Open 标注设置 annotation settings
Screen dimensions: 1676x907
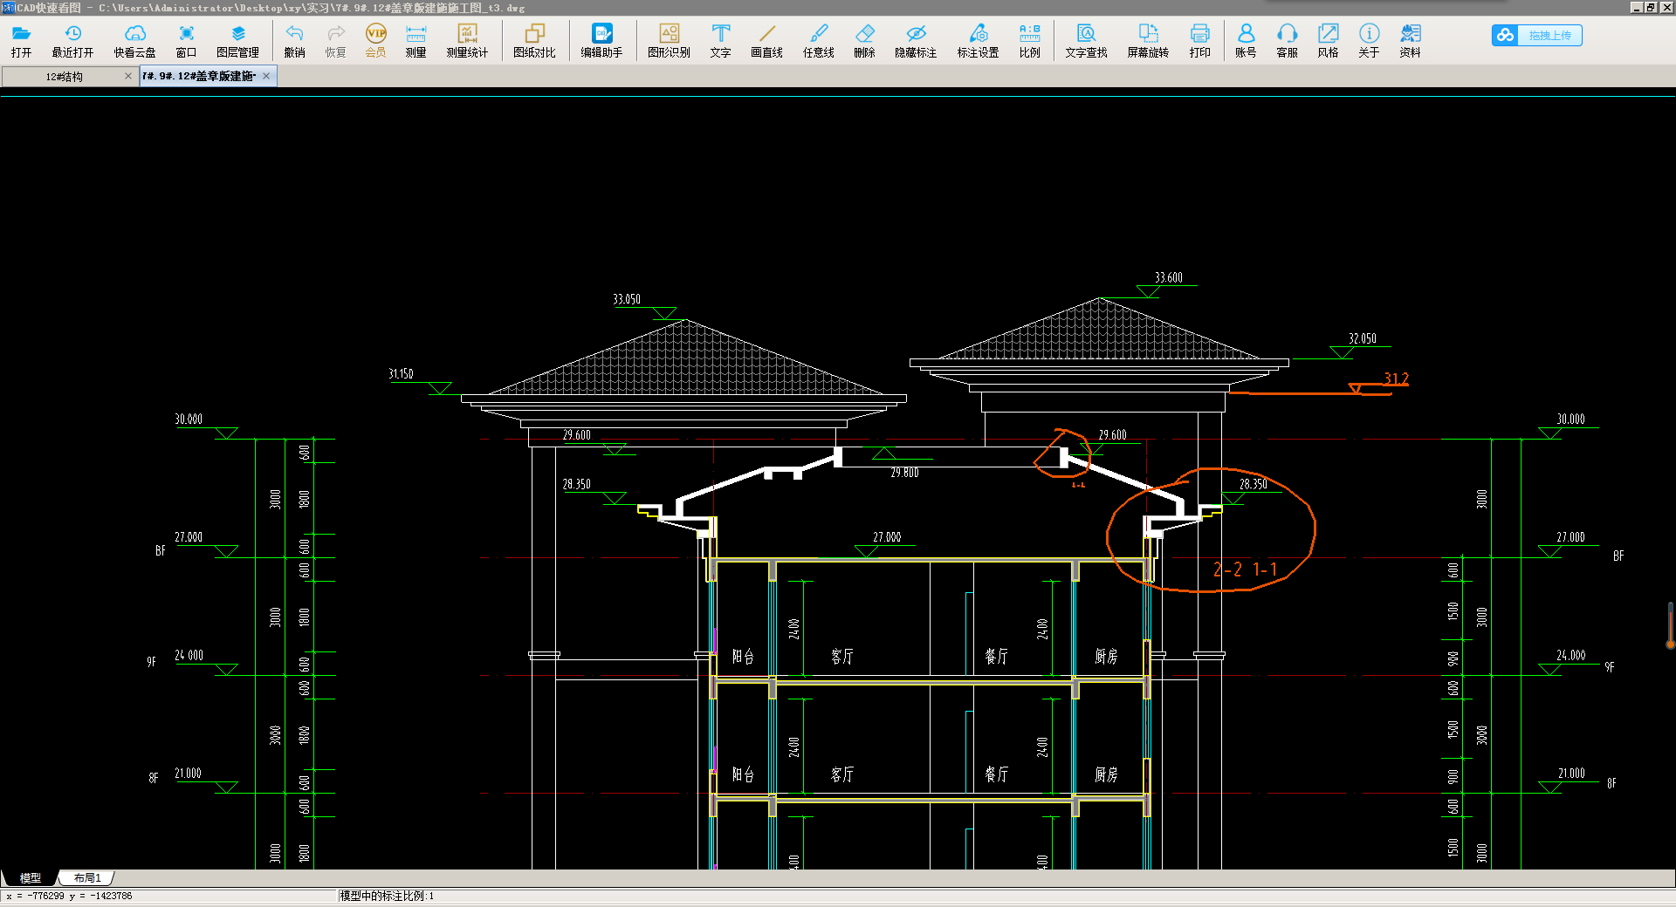point(978,41)
